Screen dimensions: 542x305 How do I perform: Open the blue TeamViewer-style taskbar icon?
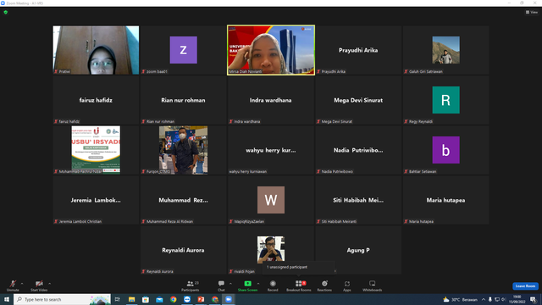187,299
